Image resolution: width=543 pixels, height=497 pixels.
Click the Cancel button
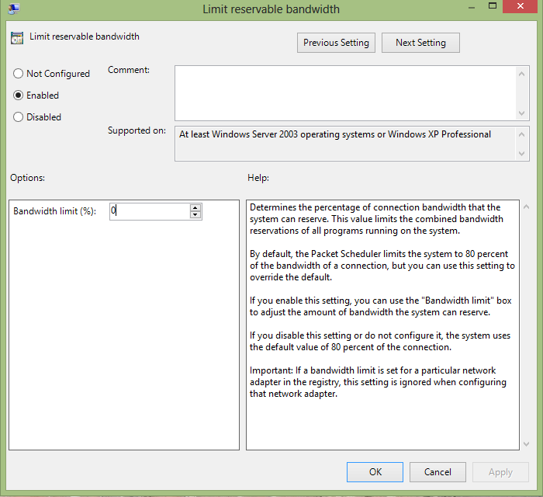[x=438, y=472]
